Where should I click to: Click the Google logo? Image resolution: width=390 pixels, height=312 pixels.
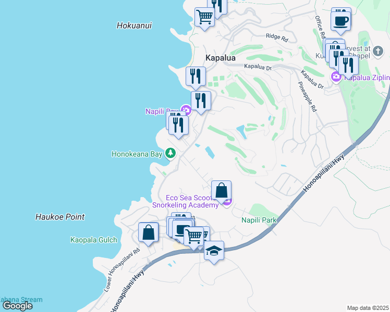pos(17,306)
